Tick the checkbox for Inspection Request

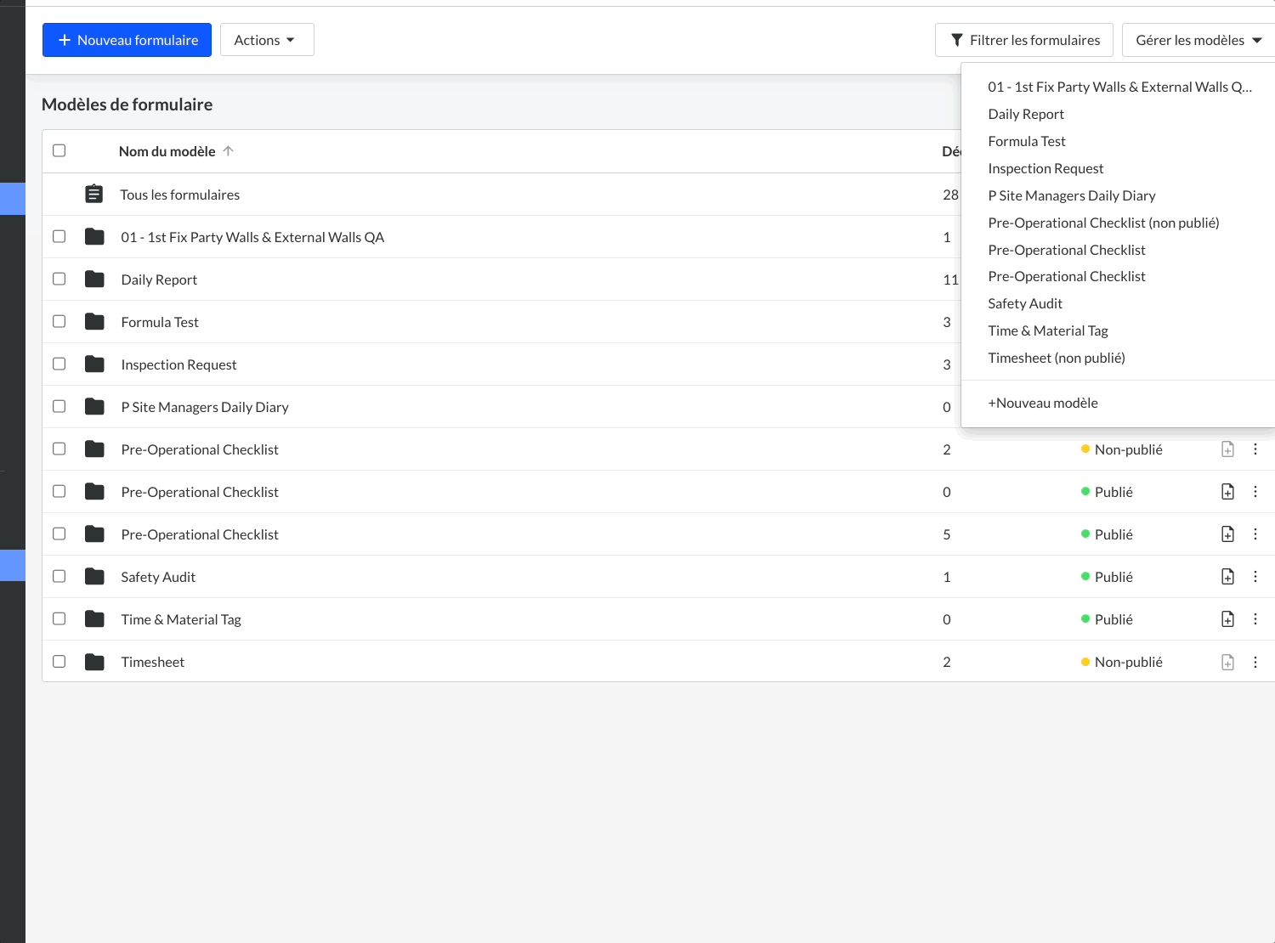59,364
